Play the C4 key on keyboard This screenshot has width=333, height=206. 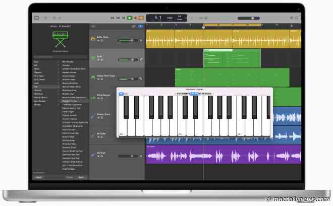pyautogui.click(x=240, y=127)
